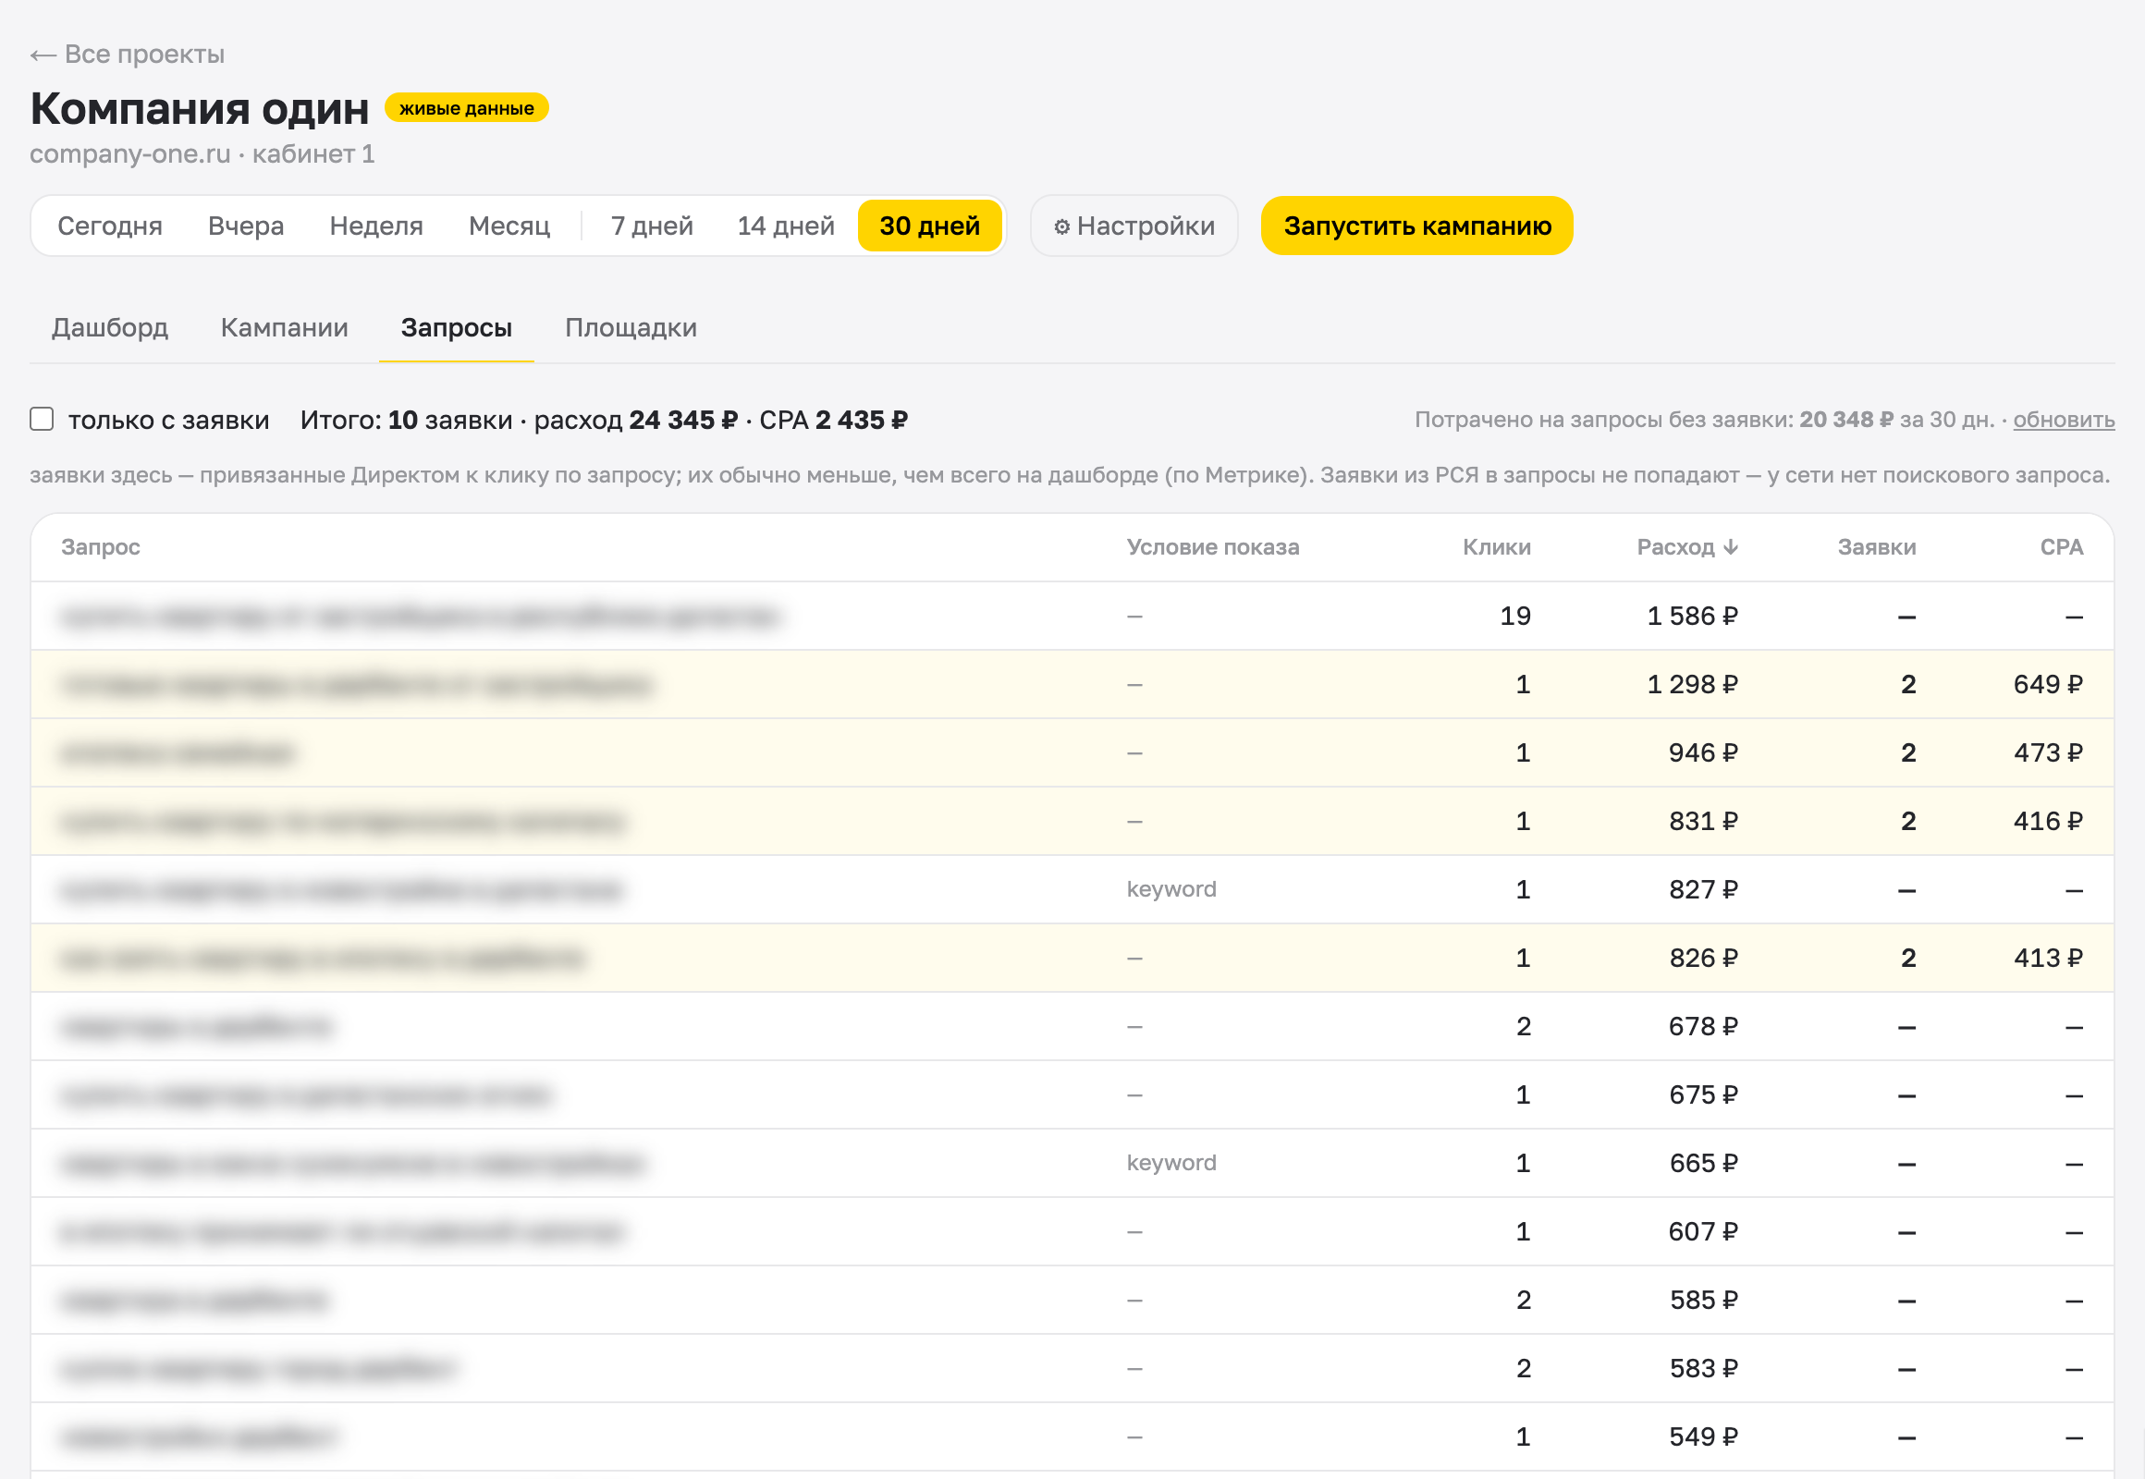Screen dimensions: 2145x1479
Task: Go back to Все проекты
Action: pyautogui.click(x=127, y=54)
